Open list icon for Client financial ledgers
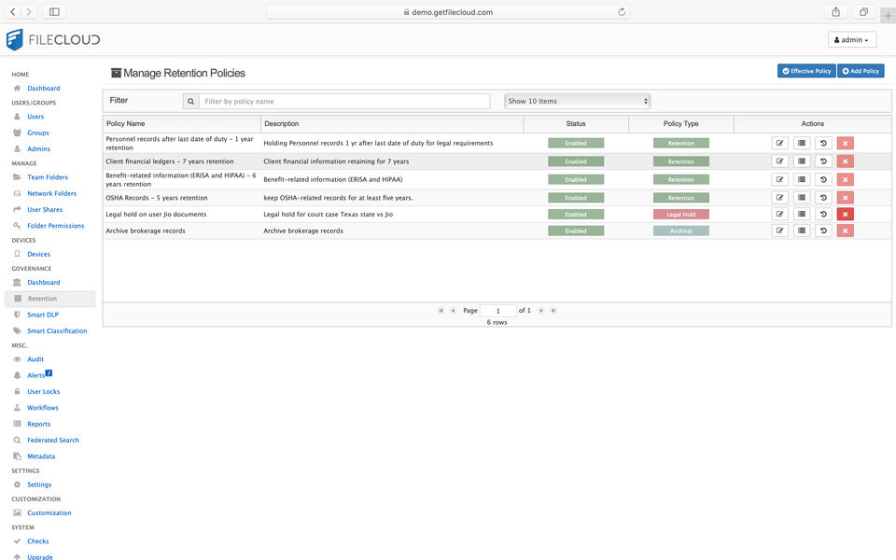Screen dimensions: 896x560 click(802, 161)
